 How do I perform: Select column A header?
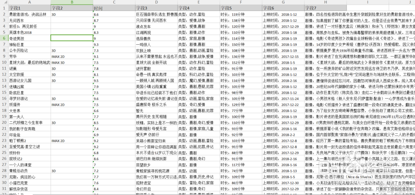pyautogui.click(x=29, y=2)
